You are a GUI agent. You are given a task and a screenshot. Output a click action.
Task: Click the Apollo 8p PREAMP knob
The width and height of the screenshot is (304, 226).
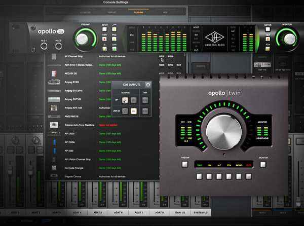point(82,39)
